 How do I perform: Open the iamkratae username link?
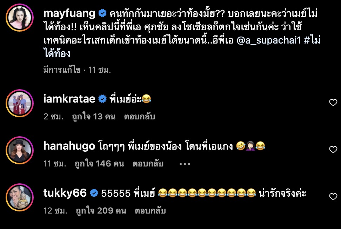point(69,99)
